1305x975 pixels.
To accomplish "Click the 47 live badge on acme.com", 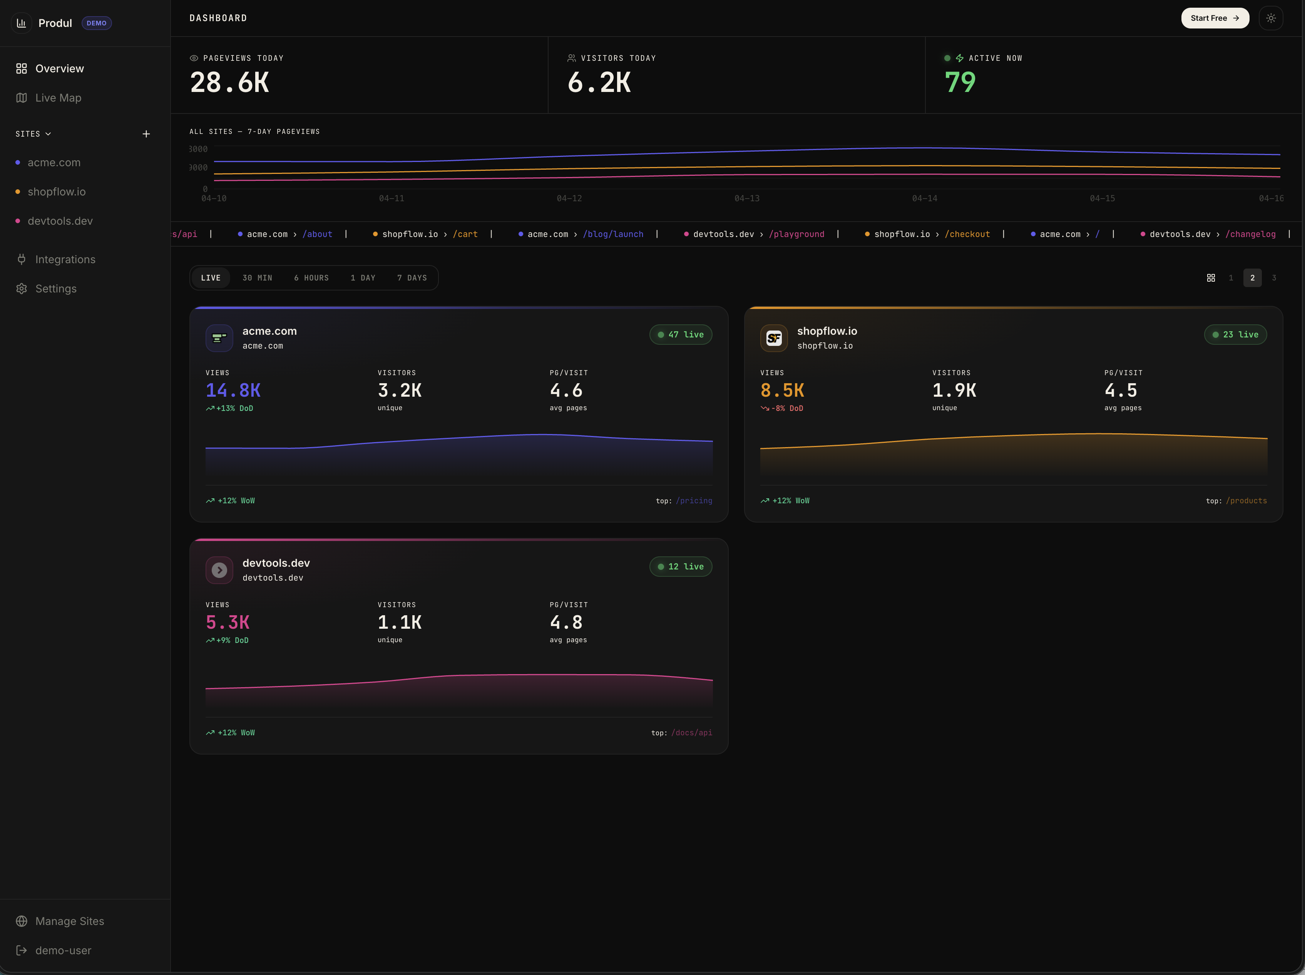I will coord(680,334).
